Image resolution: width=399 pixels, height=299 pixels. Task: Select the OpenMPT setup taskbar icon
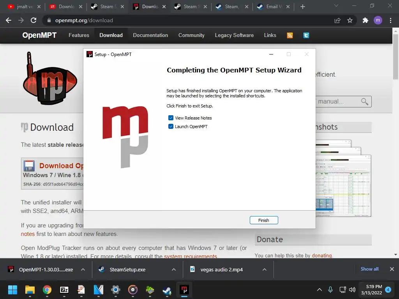184,290
